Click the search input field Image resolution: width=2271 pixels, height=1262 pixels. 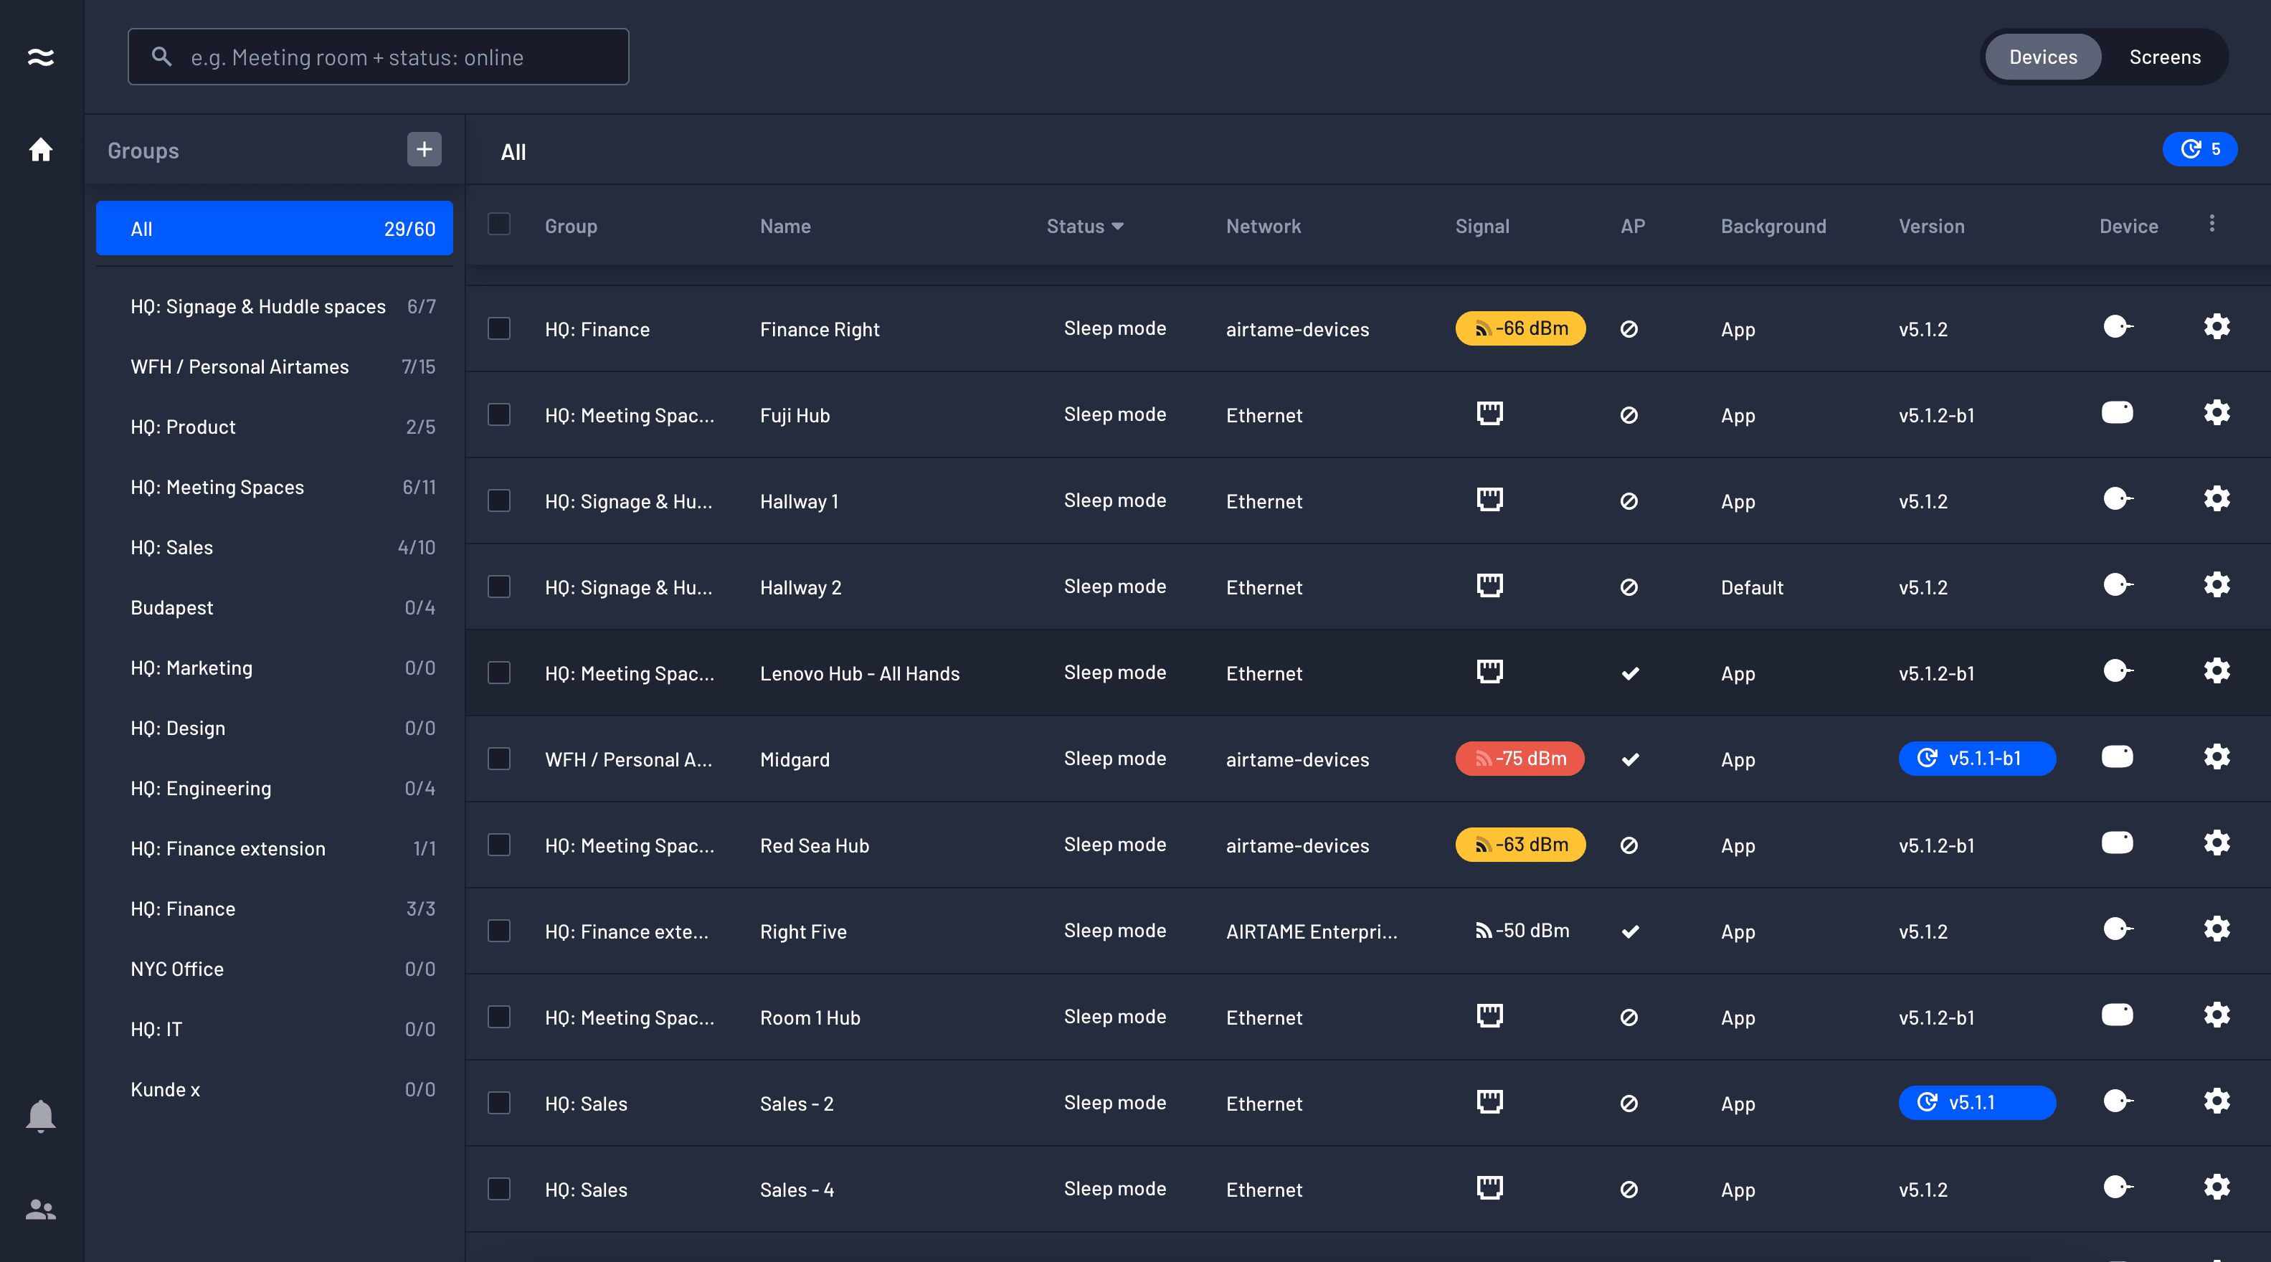click(377, 57)
